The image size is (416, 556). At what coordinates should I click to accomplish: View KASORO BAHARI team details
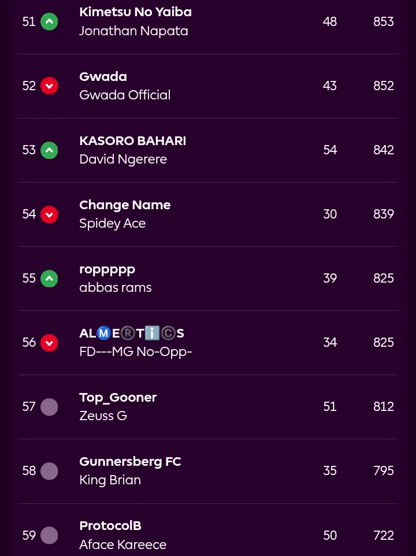[132, 141]
